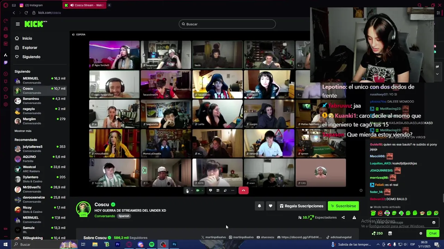Click red hang-up call button
The height and width of the screenshot is (249, 444).
pyautogui.click(x=244, y=191)
